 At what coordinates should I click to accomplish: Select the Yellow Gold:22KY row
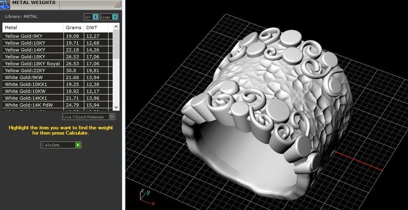(x=58, y=71)
